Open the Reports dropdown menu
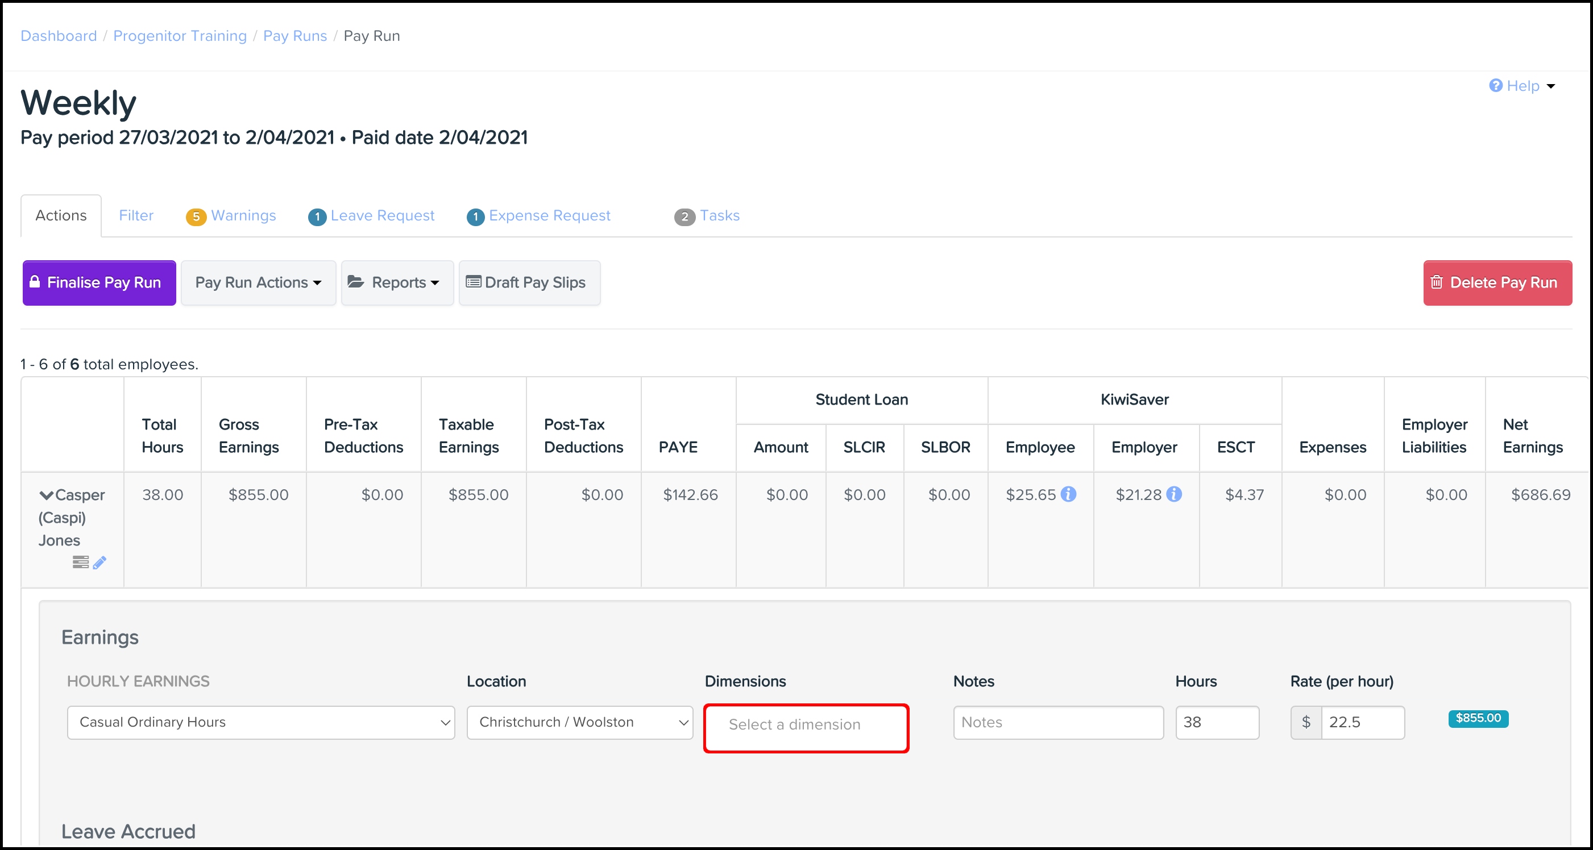 [397, 282]
